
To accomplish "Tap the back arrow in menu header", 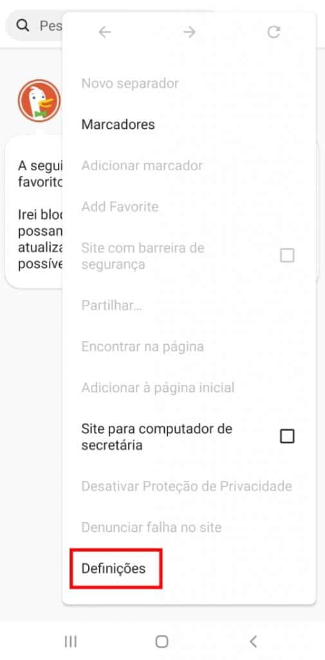I will pyautogui.click(x=105, y=32).
